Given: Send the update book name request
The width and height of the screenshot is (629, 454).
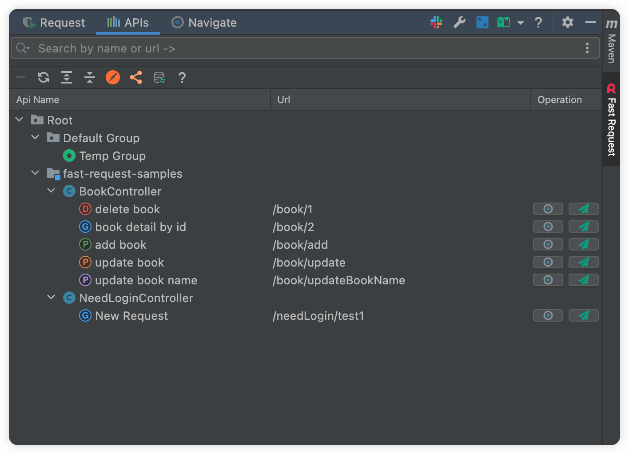Looking at the screenshot, I should (584, 280).
